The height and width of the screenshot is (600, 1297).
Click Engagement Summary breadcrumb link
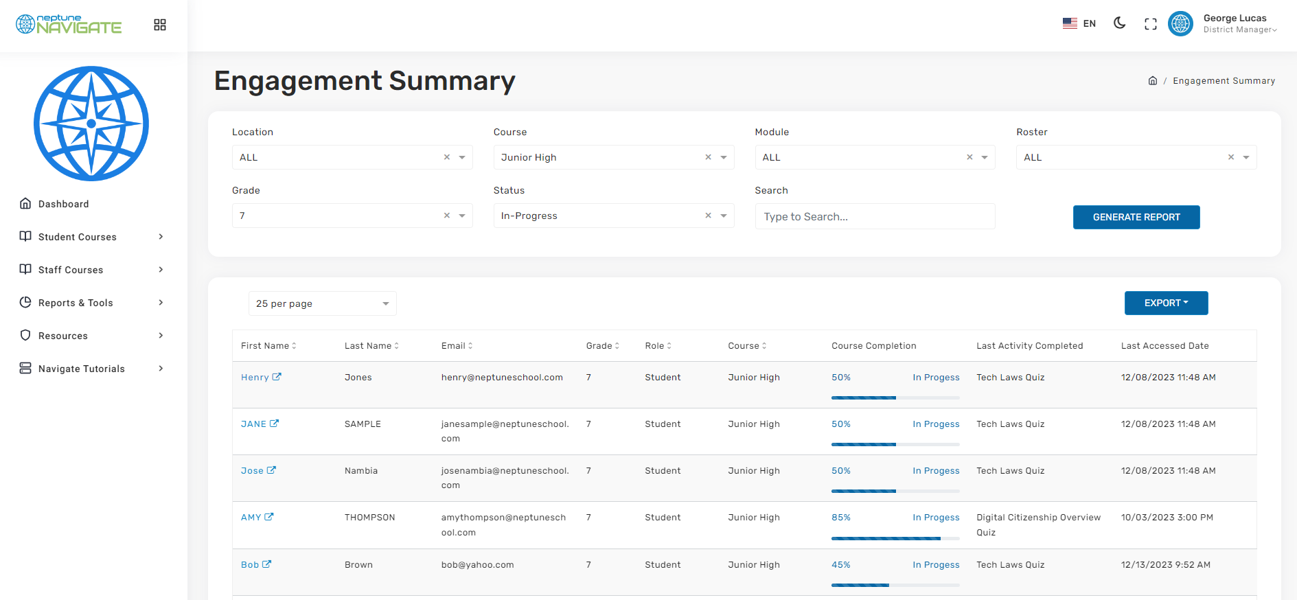(1224, 81)
